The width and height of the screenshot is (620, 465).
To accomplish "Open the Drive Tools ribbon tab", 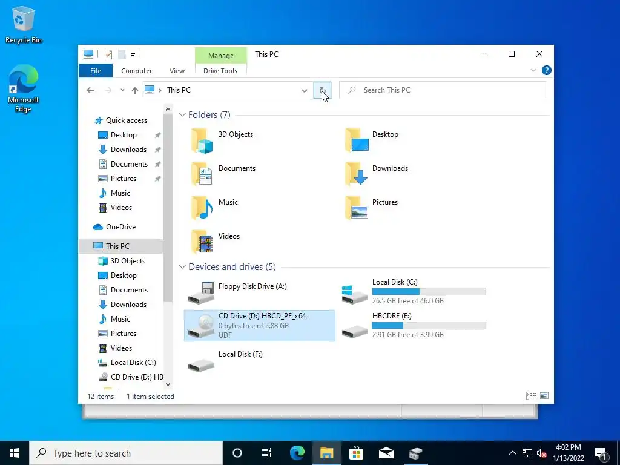I will [x=220, y=71].
